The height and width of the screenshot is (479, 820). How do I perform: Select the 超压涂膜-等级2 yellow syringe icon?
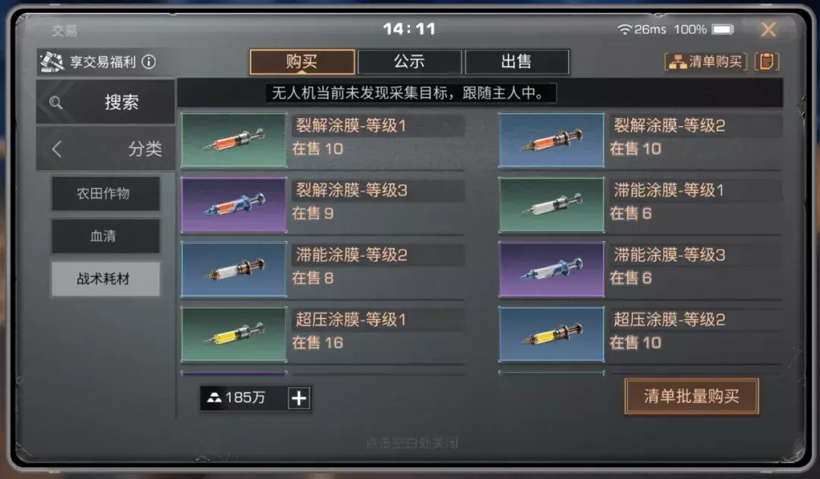pos(552,334)
